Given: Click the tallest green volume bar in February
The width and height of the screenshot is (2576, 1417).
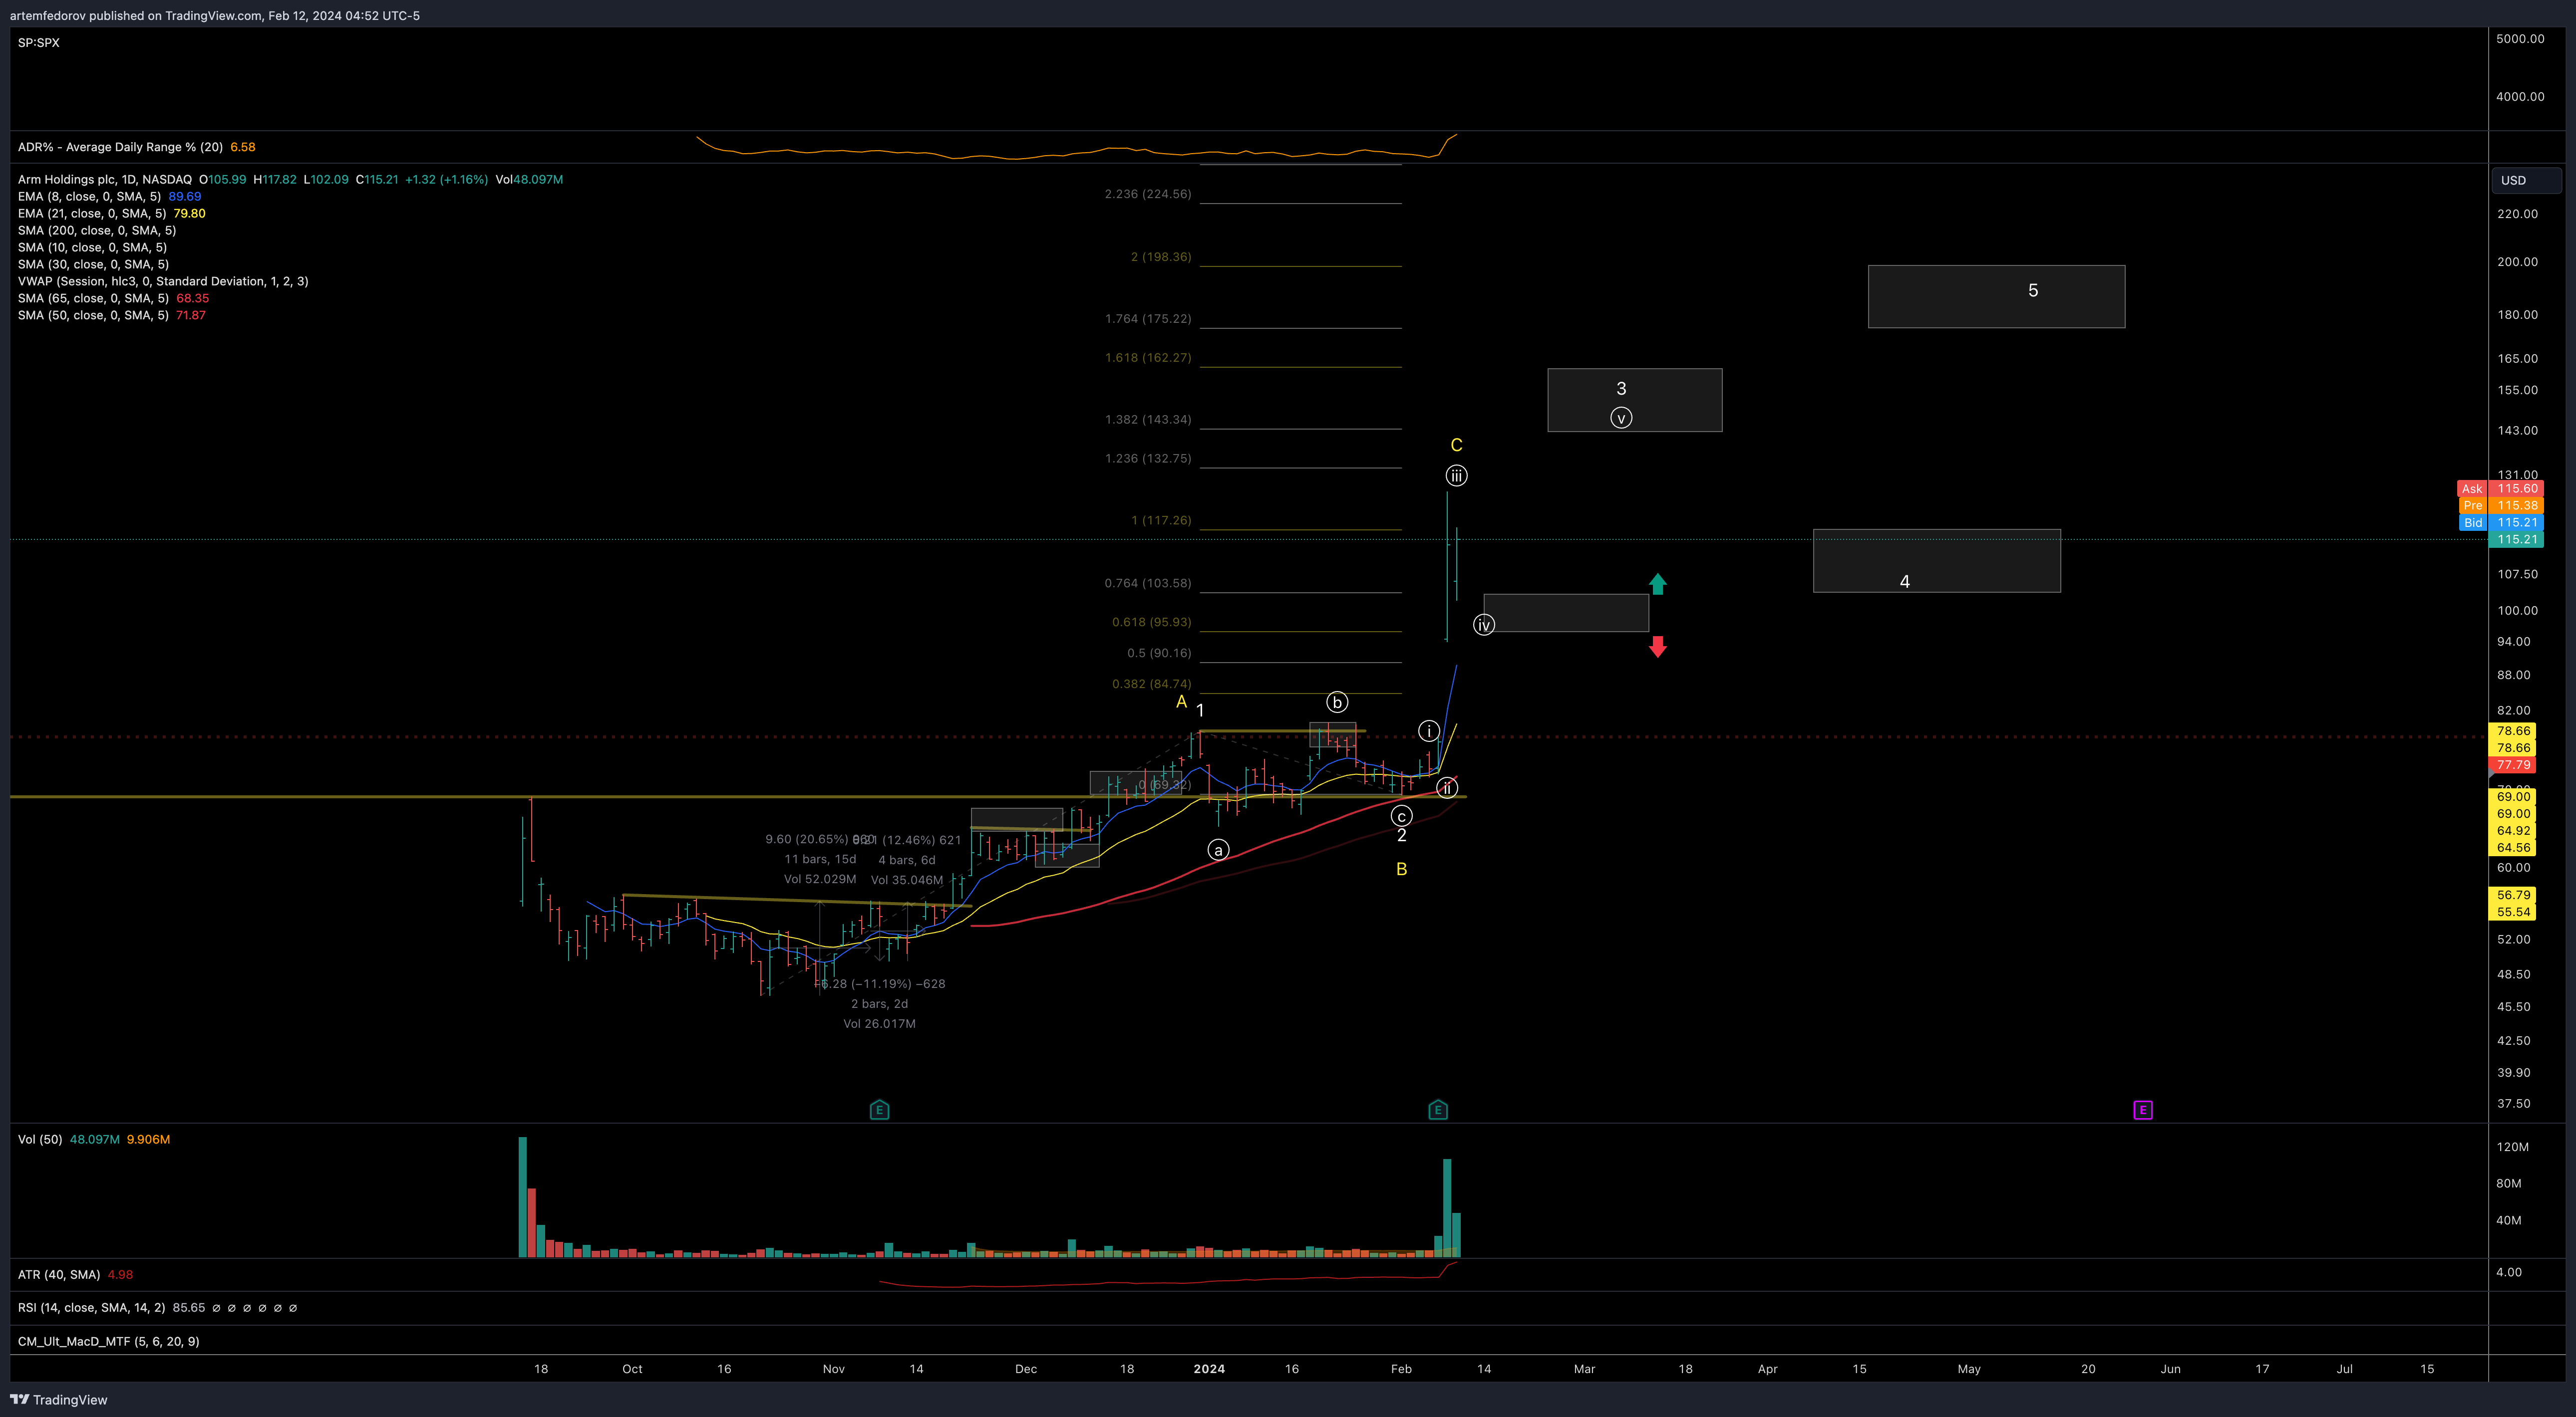Looking at the screenshot, I should [1447, 1207].
